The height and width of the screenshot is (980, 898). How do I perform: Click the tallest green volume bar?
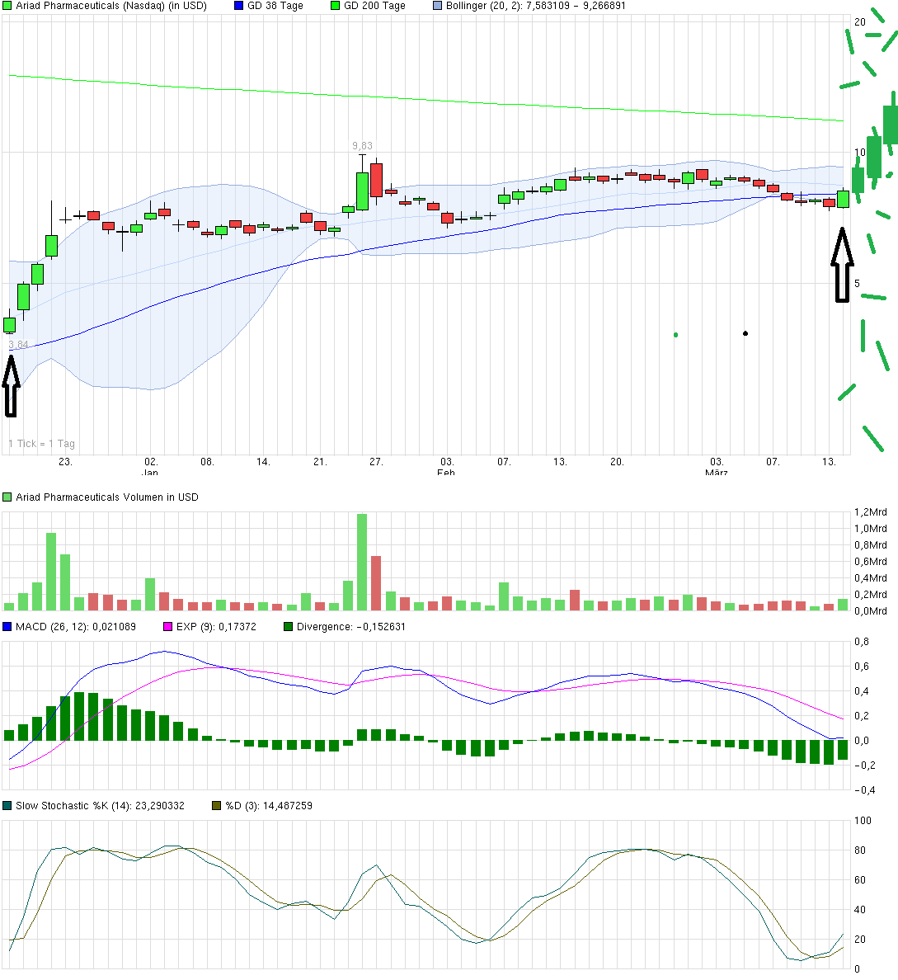360,559
